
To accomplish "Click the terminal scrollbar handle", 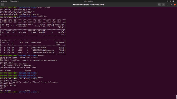I will point(176,97).
